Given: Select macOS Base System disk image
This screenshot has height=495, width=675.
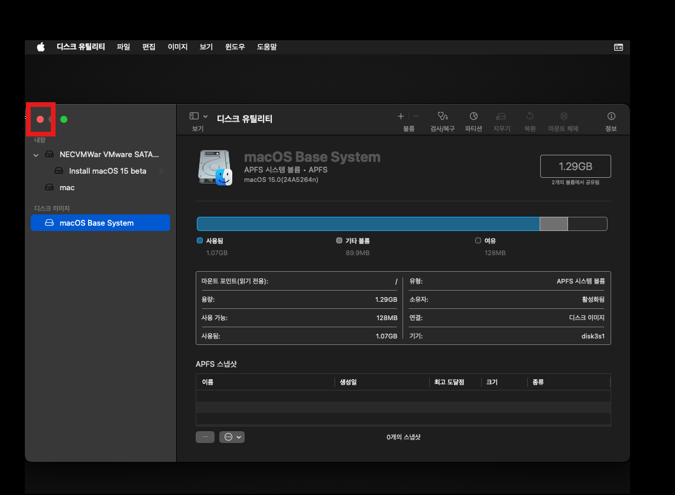Looking at the screenshot, I should (x=100, y=223).
